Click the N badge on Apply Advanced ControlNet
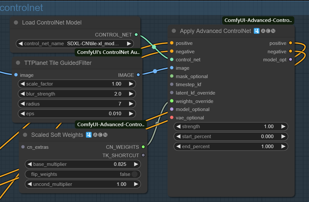The image size is (309, 202). pyautogui.click(x=273, y=31)
